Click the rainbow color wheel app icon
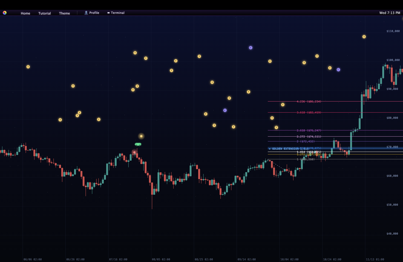The height and width of the screenshot is (262, 403). coord(5,13)
